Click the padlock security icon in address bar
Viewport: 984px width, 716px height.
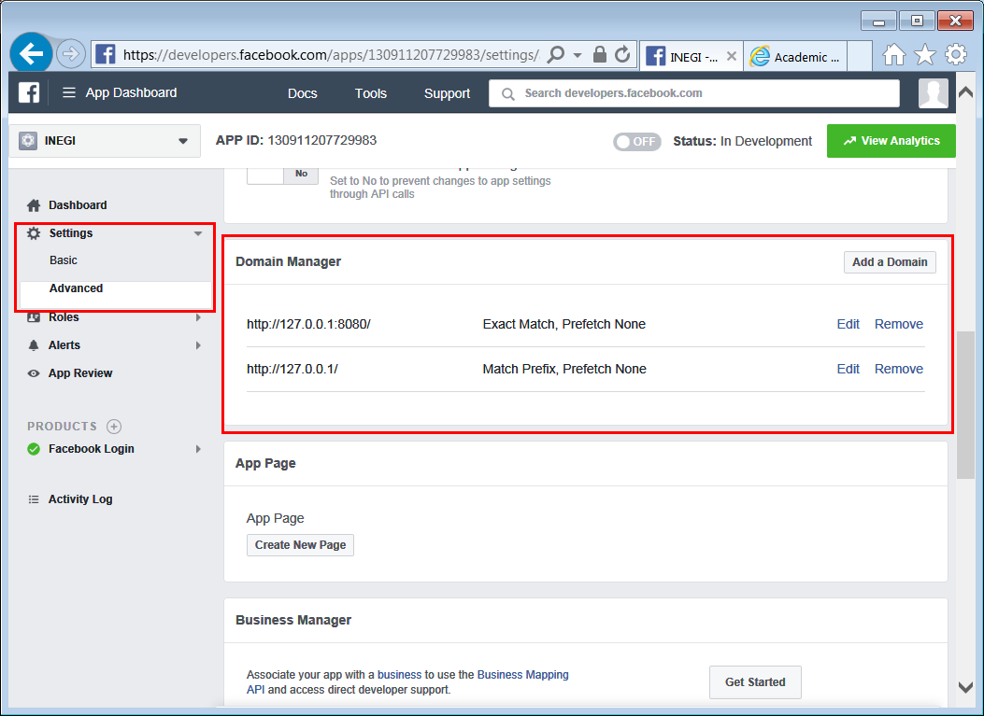599,54
